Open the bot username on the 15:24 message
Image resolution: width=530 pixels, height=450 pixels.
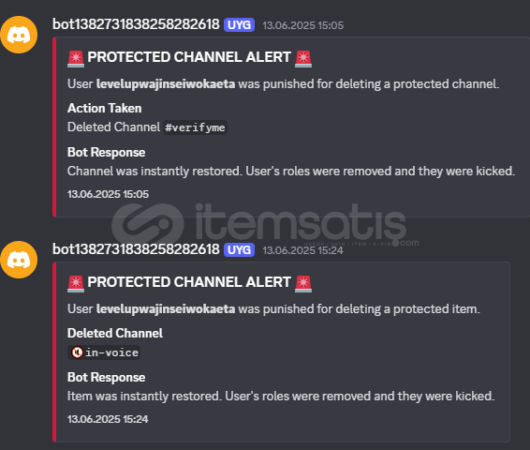tap(136, 249)
